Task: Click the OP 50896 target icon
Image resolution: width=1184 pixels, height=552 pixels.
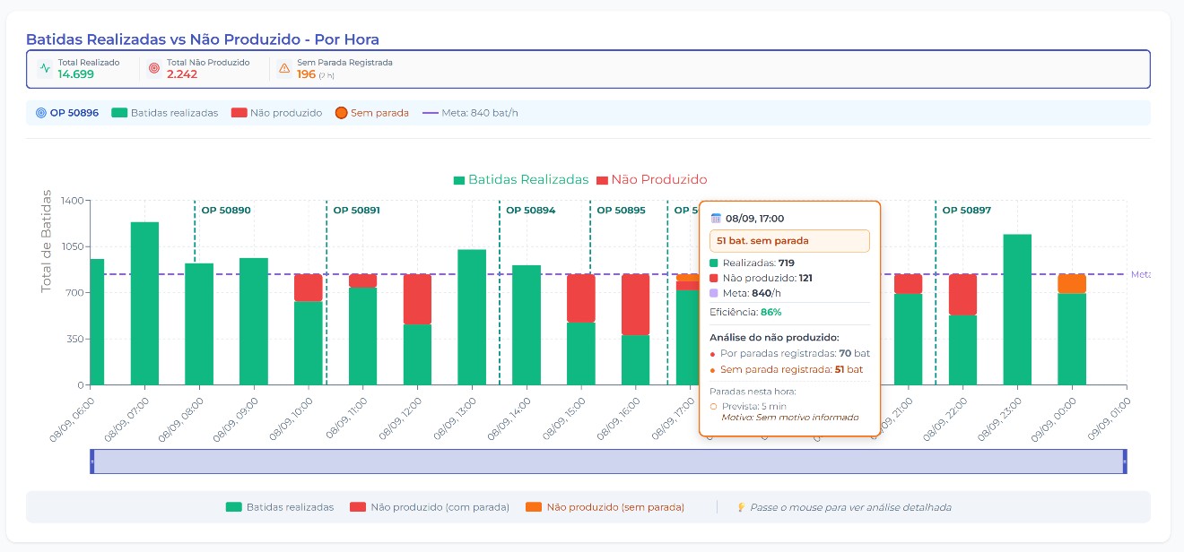Action: click(x=41, y=113)
